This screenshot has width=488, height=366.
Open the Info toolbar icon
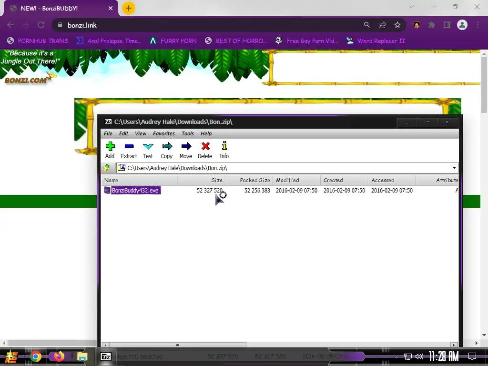(224, 150)
